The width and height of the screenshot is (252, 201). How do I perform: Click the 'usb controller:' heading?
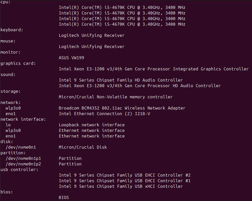(x=19, y=170)
